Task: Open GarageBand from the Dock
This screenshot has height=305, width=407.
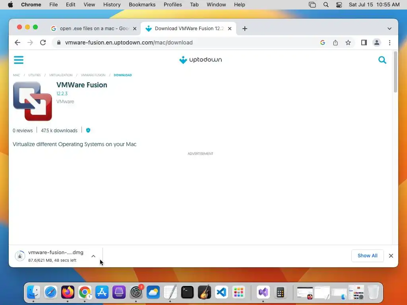Action: click(204, 292)
